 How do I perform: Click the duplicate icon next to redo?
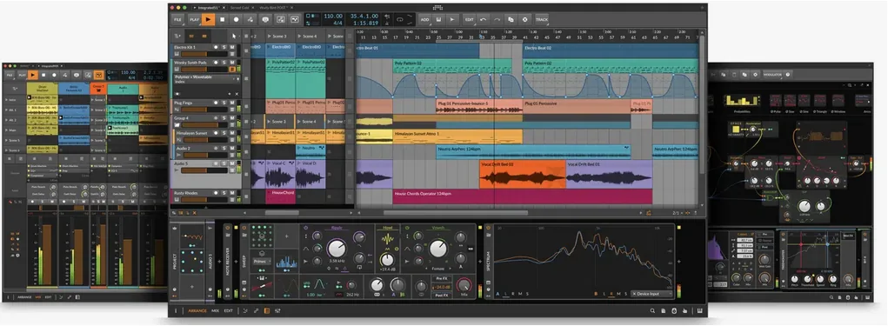coord(511,19)
